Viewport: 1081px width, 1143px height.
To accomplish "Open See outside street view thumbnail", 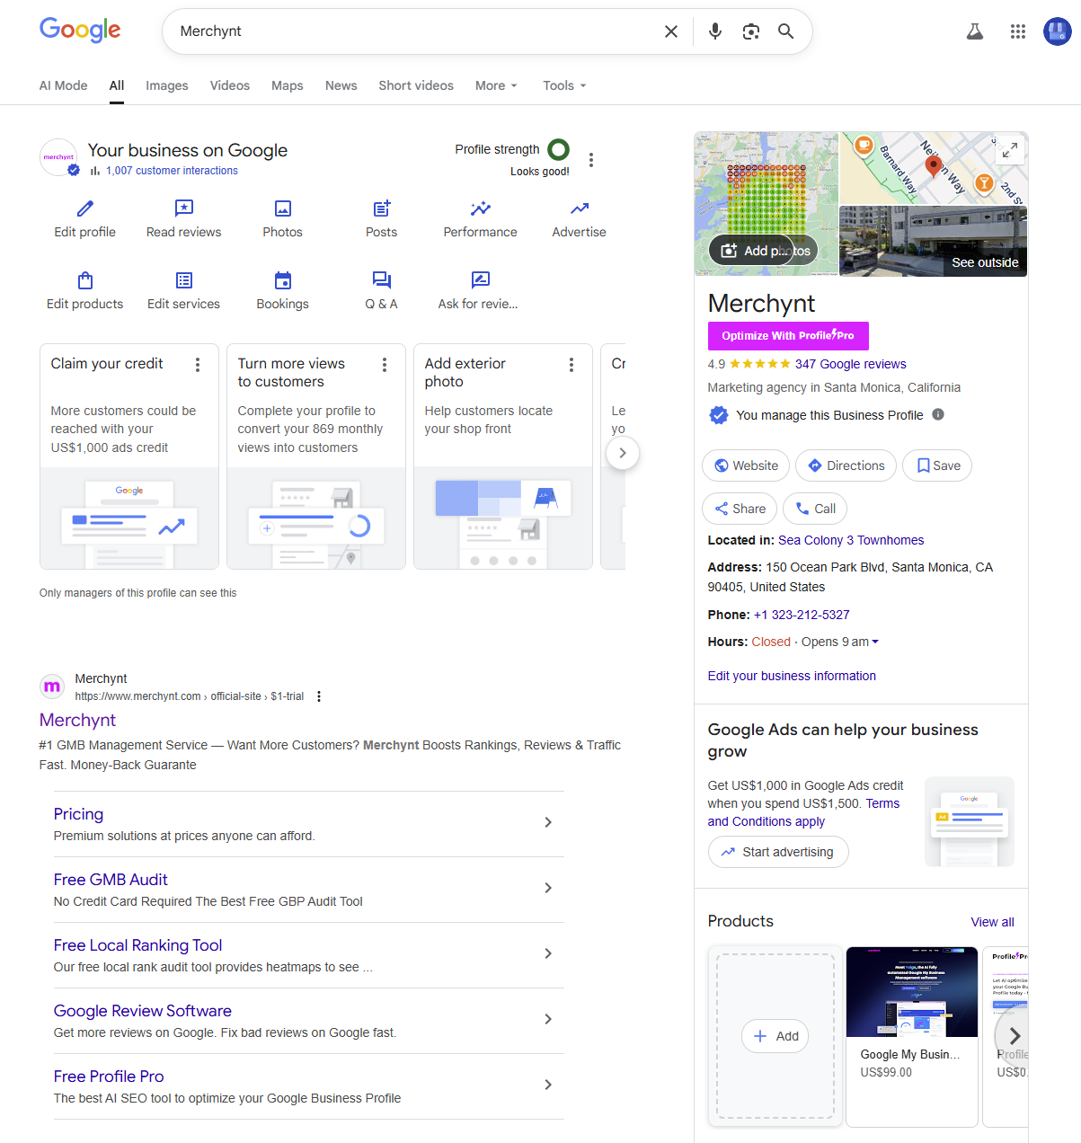I will coord(933,241).
